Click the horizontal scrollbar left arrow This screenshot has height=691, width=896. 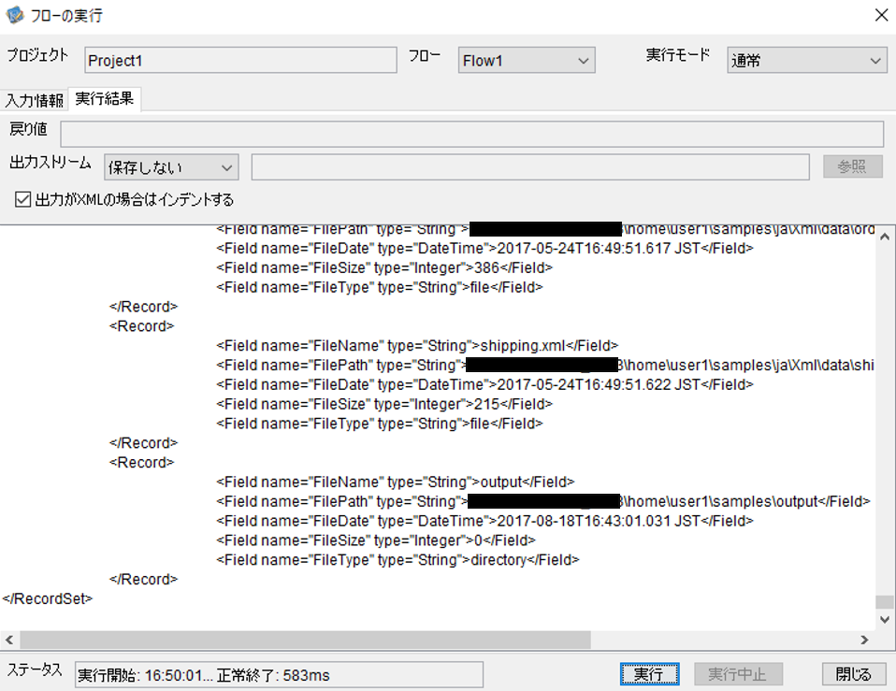[9, 640]
